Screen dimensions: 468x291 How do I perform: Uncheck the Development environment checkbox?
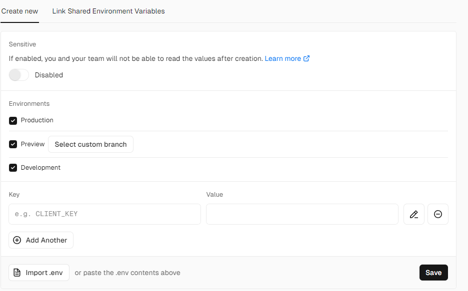(12, 167)
